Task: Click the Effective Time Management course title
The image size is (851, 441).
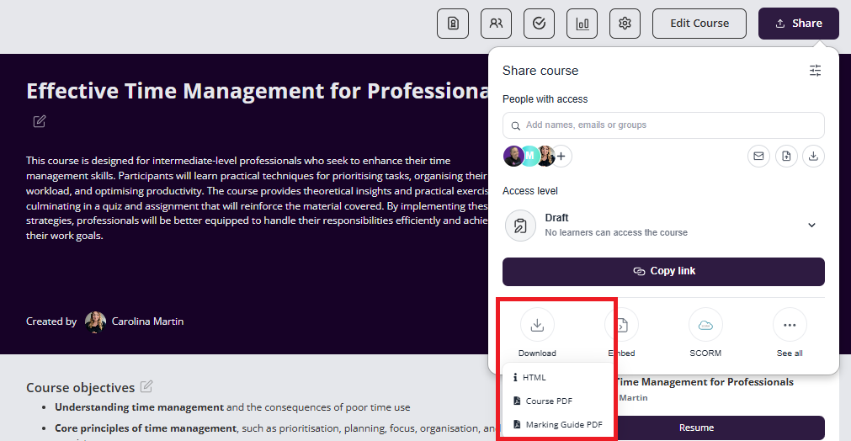Action: pyautogui.click(x=258, y=91)
